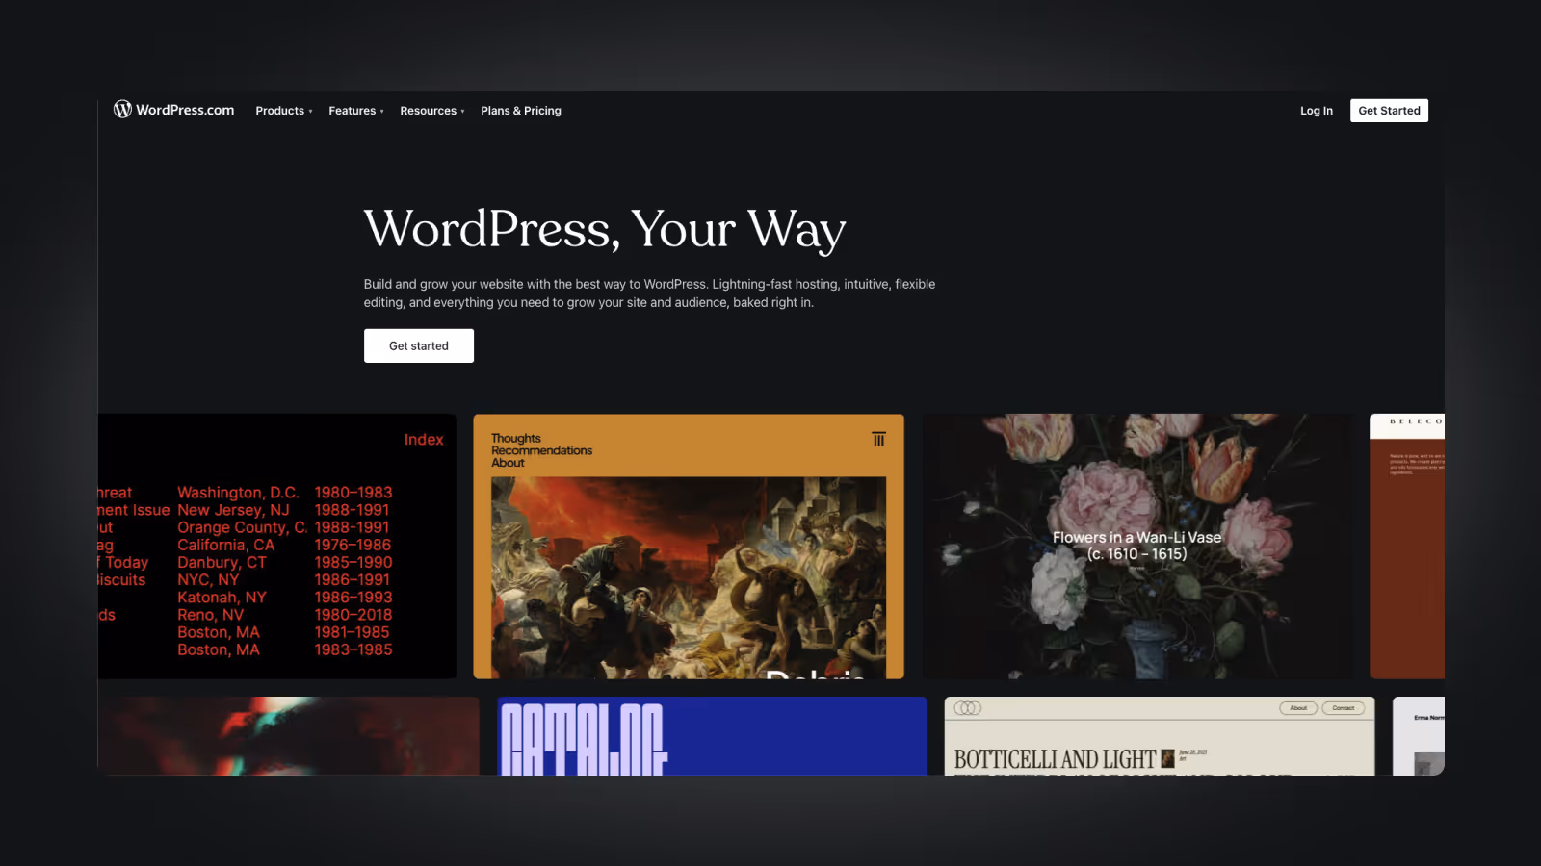The image size is (1541, 866).
Task: Open the Resources dropdown menu
Action: click(x=432, y=111)
